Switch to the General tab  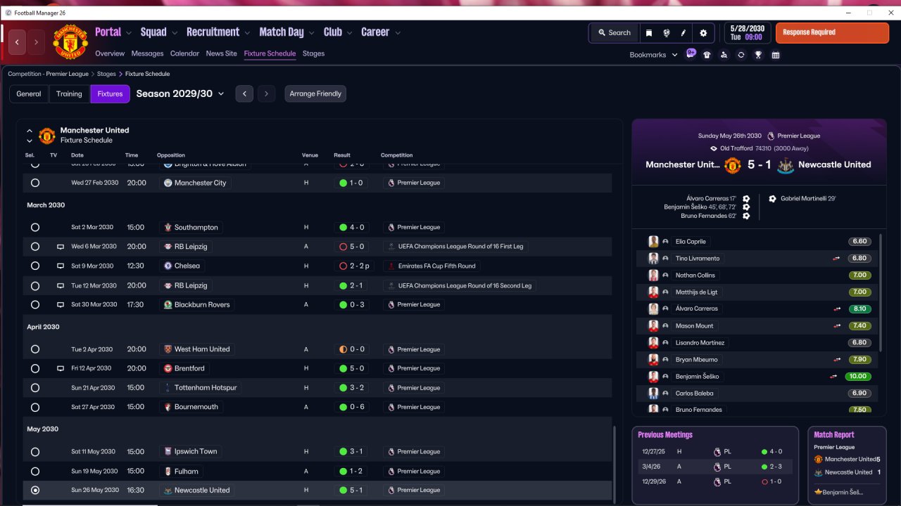[x=29, y=93]
